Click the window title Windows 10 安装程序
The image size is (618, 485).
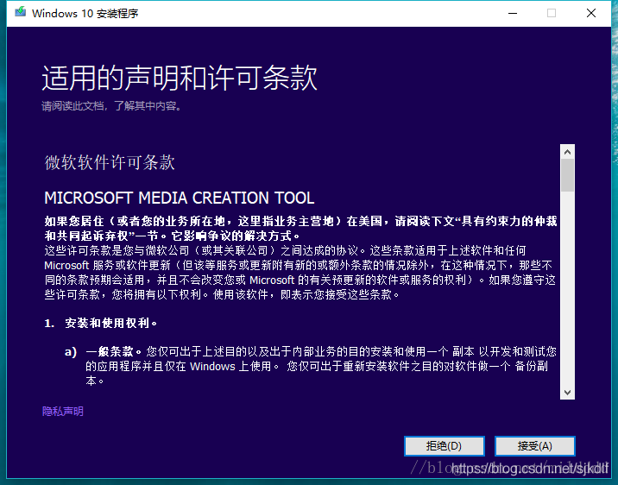(85, 14)
